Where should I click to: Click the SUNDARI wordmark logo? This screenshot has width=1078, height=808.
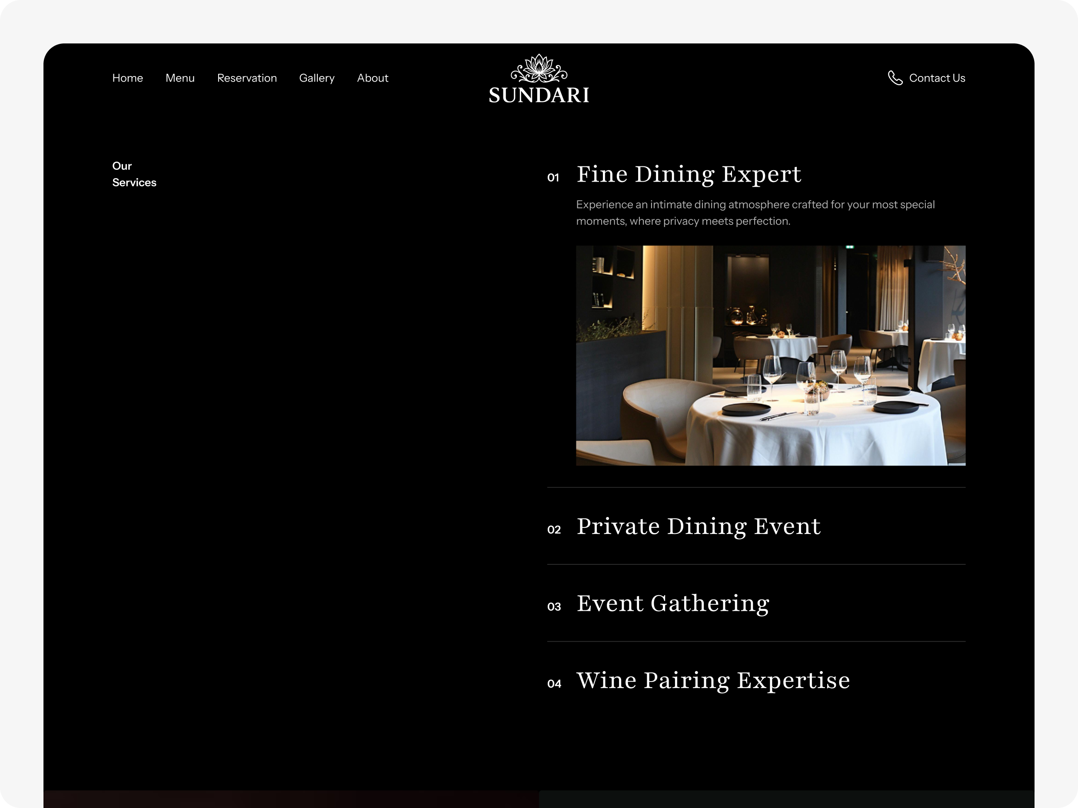(x=539, y=95)
